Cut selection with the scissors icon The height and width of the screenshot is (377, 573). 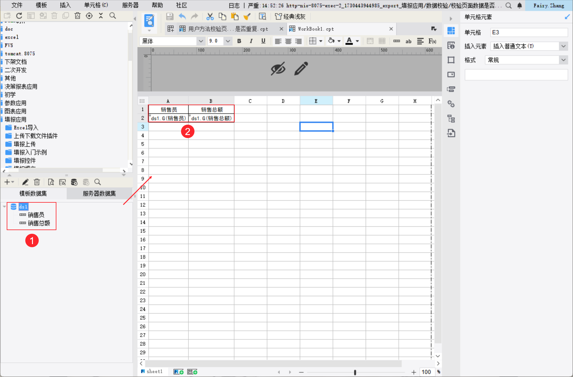[210, 16]
